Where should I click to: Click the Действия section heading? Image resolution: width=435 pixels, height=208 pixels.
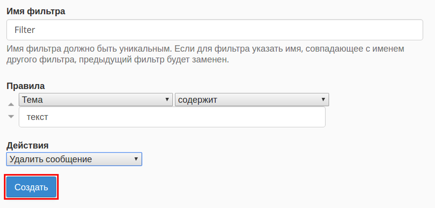pyautogui.click(x=28, y=145)
